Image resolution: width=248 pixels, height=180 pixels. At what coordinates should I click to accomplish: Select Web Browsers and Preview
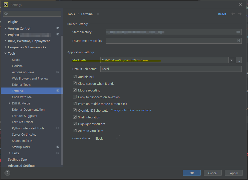click(x=30, y=78)
